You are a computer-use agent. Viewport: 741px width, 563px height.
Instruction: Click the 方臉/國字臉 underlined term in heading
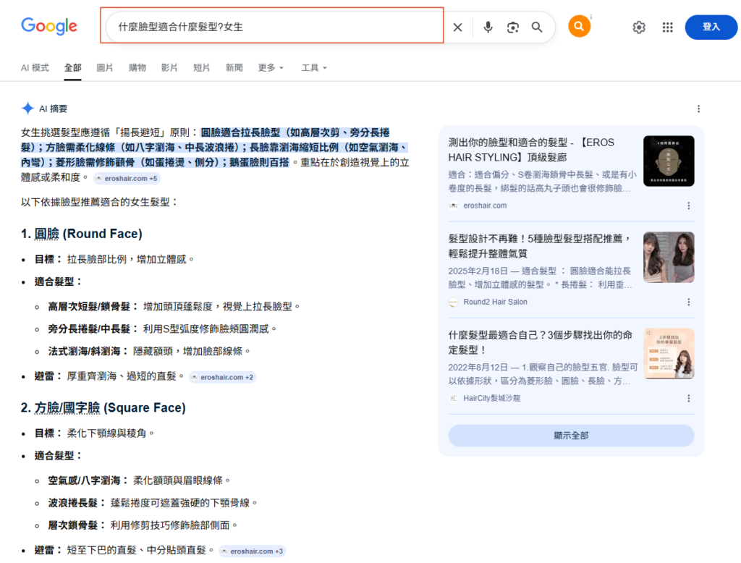pos(67,407)
